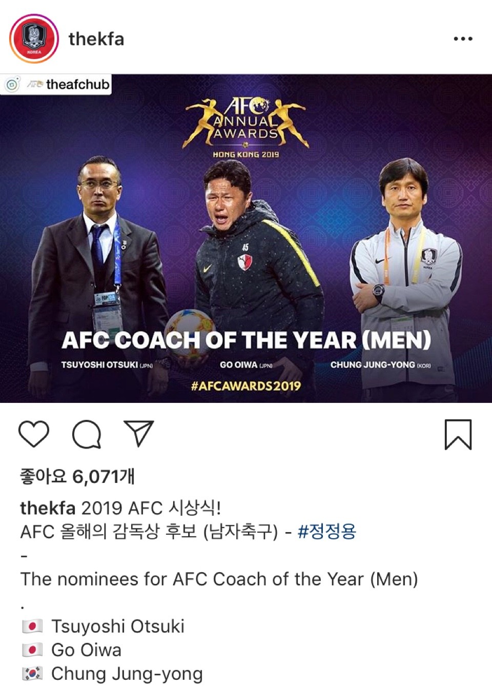Screen dimensions: 492x690
Task: Tap the repost camera icon beside theafchub
Action: tap(12, 85)
